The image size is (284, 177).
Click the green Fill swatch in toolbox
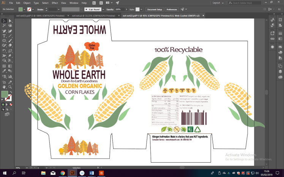(x=5, y=94)
